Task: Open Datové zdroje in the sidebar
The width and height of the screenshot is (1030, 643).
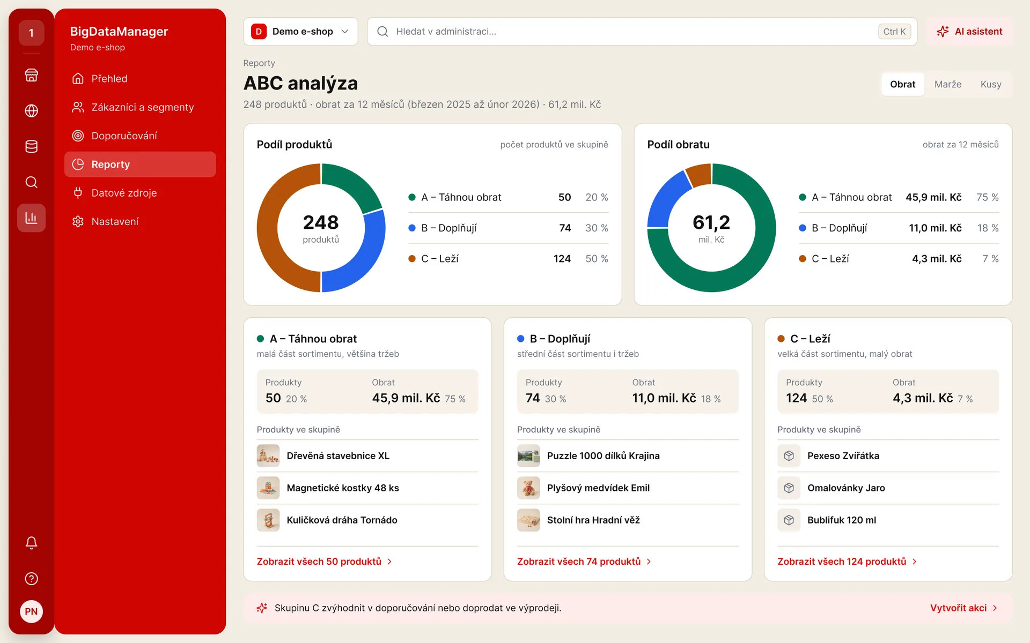Action: coord(140,193)
